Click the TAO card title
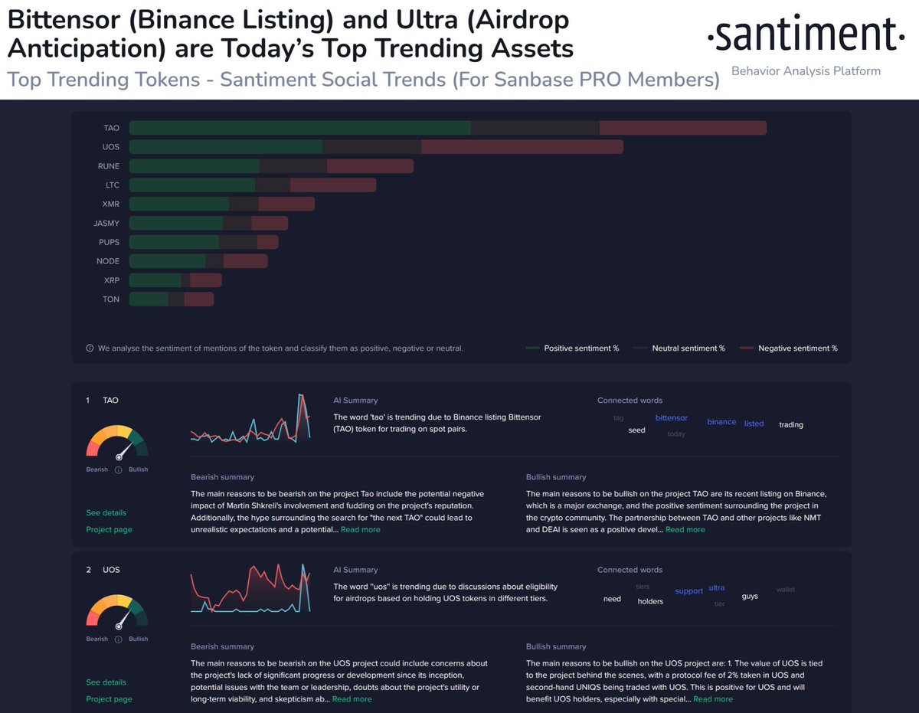The width and height of the screenshot is (919, 713). click(110, 401)
